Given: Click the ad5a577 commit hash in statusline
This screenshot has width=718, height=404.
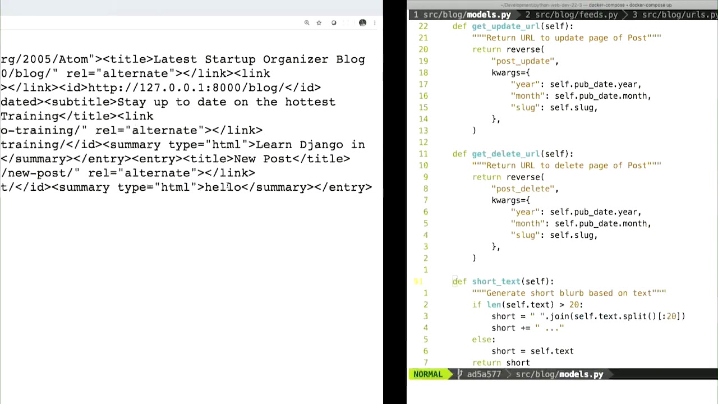Looking at the screenshot, I should tap(484, 374).
